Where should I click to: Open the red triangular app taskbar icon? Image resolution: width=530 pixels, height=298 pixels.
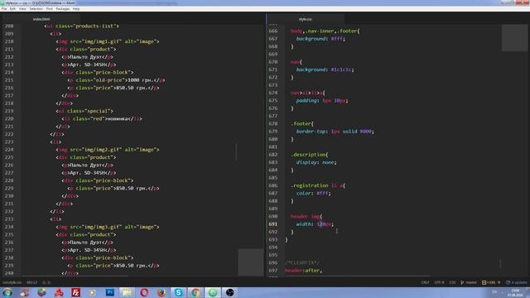[x=59, y=292]
